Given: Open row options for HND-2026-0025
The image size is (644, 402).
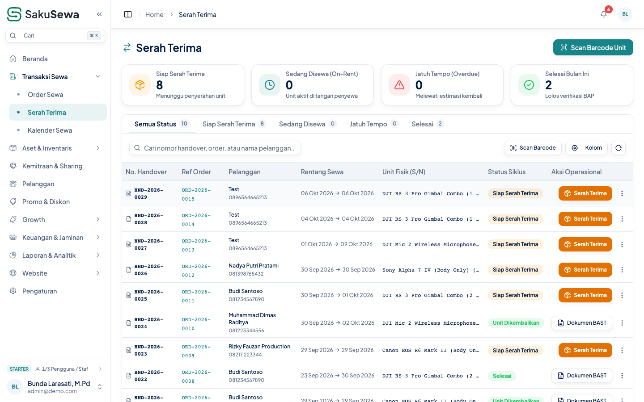Looking at the screenshot, I should pos(622,295).
